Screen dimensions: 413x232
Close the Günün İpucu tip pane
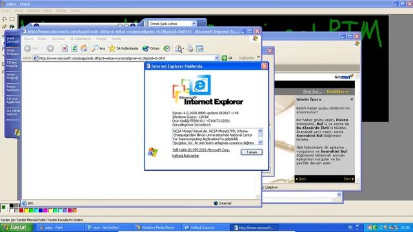click(x=352, y=99)
